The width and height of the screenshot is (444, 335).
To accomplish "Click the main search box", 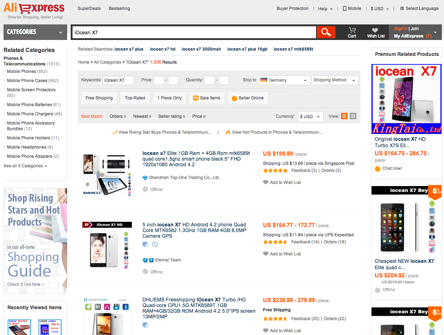I will [x=194, y=33].
